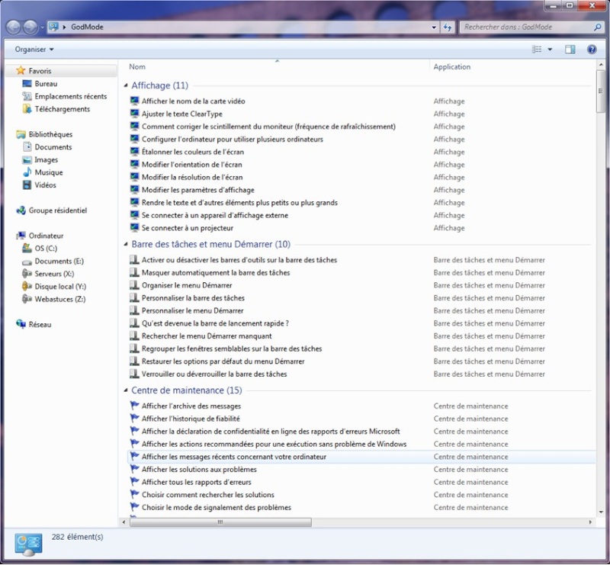Select Afficher tous les rapports d'erreurs
The width and height of the screenshot is (610, 565).
click(x=197, y=482)
